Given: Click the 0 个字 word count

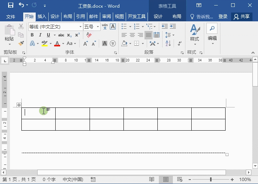Looking at the screenshot, I should click(49, 180).
